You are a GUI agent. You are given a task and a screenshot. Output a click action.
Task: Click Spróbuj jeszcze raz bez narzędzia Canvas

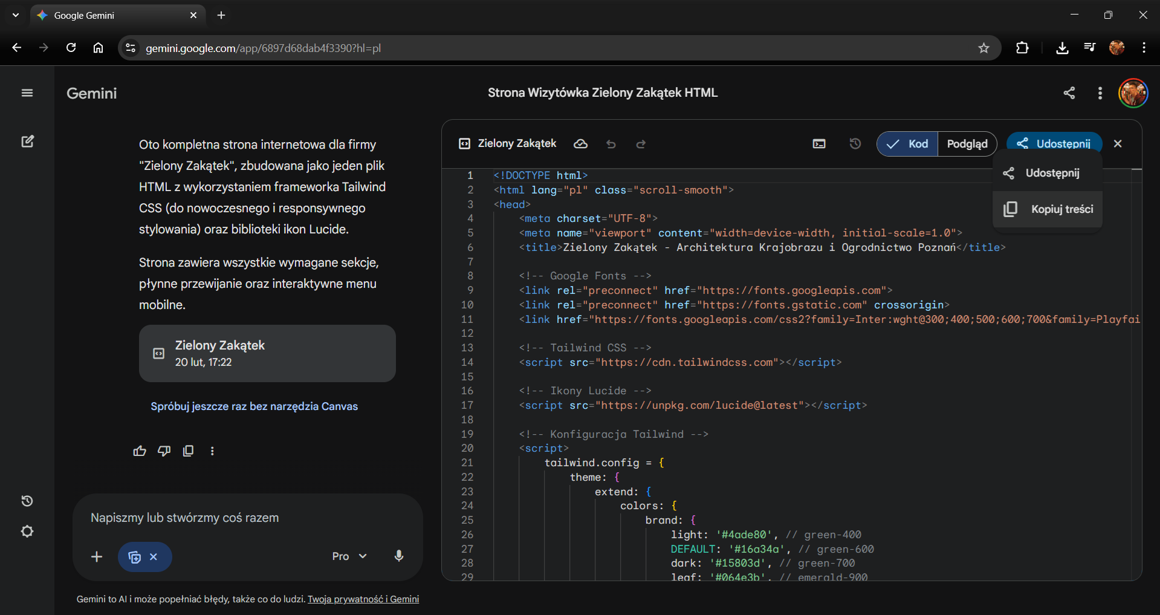[x=254, y=406]
